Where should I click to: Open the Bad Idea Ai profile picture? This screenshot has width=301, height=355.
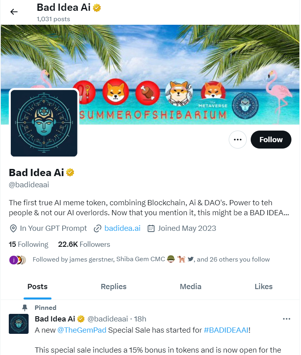tap(44, 123)
